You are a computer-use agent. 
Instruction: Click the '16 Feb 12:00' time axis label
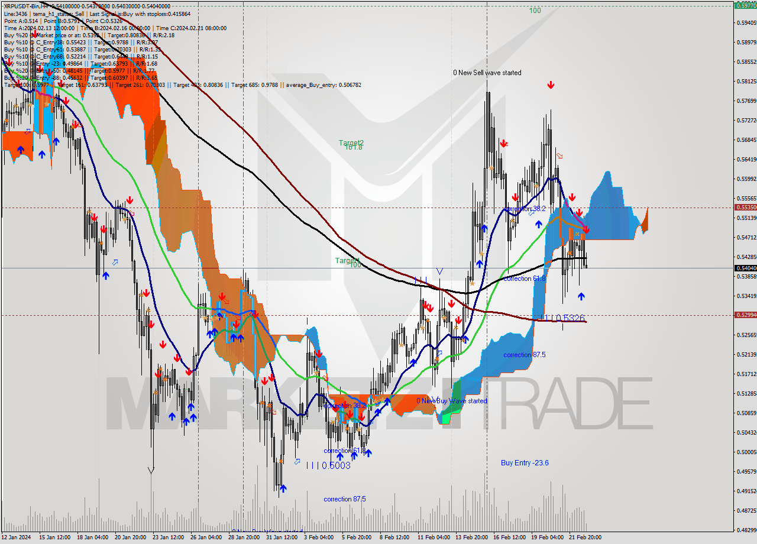tap(509, 537)
